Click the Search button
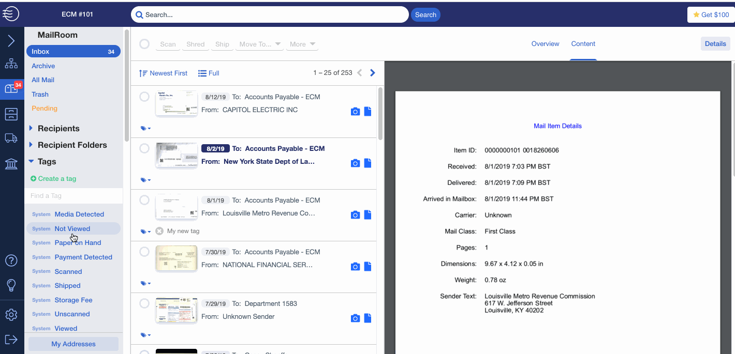 tap(425, 15)
